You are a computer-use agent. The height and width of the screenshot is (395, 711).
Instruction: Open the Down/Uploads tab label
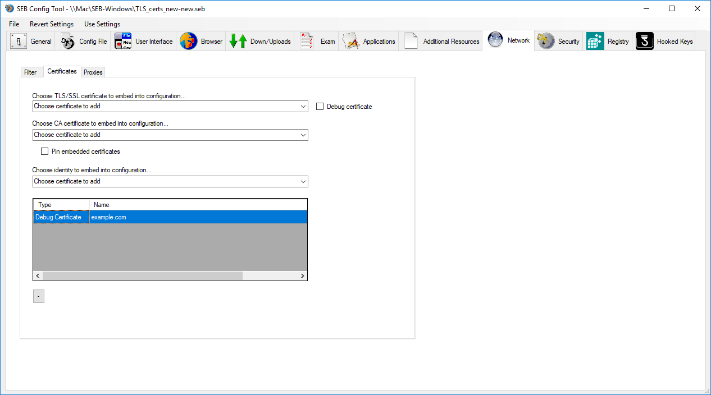click(x=271, y=42)
